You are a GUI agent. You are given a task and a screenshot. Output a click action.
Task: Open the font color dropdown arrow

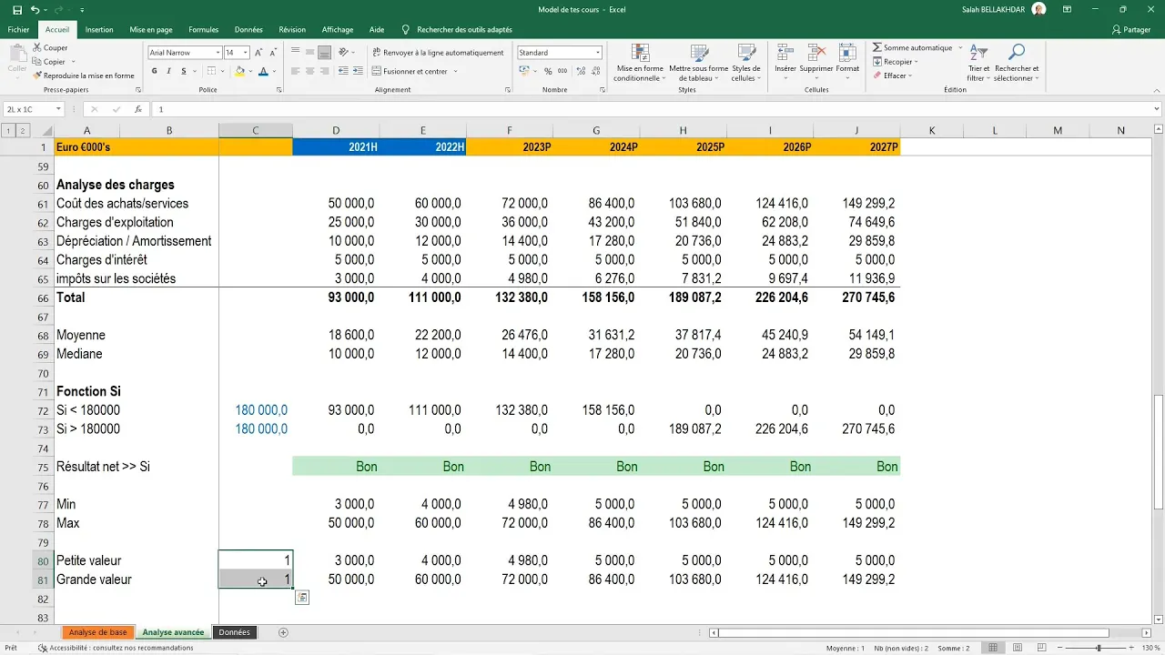coord(273,71)
